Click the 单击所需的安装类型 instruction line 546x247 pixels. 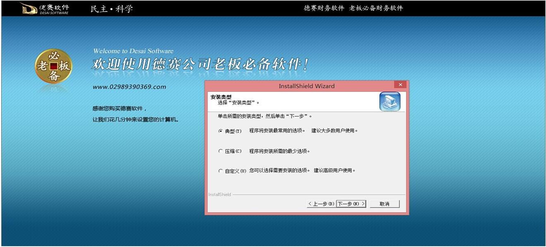[x=265, y=116]
